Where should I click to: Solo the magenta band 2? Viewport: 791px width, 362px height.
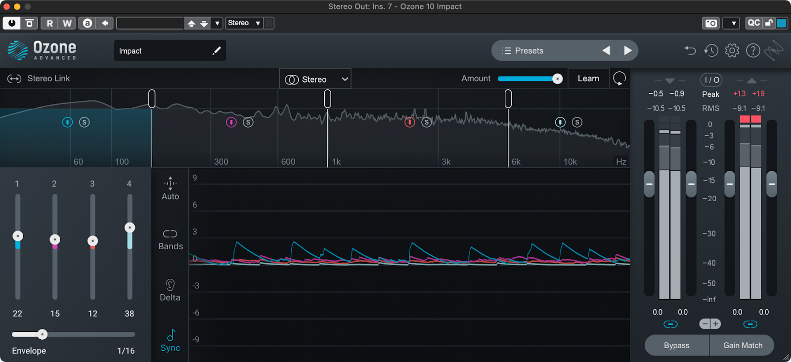click(248, 122)
